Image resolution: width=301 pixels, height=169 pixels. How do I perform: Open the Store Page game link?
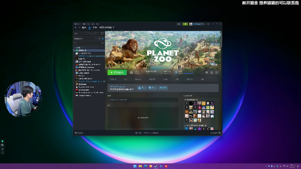[113, 79]
